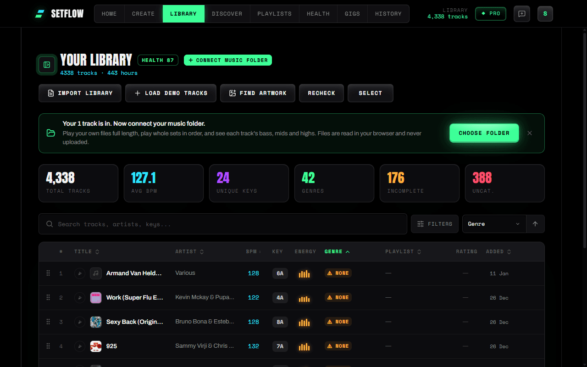
Task: Open the Genre sort-by dropdown
Action: [494, 224]
